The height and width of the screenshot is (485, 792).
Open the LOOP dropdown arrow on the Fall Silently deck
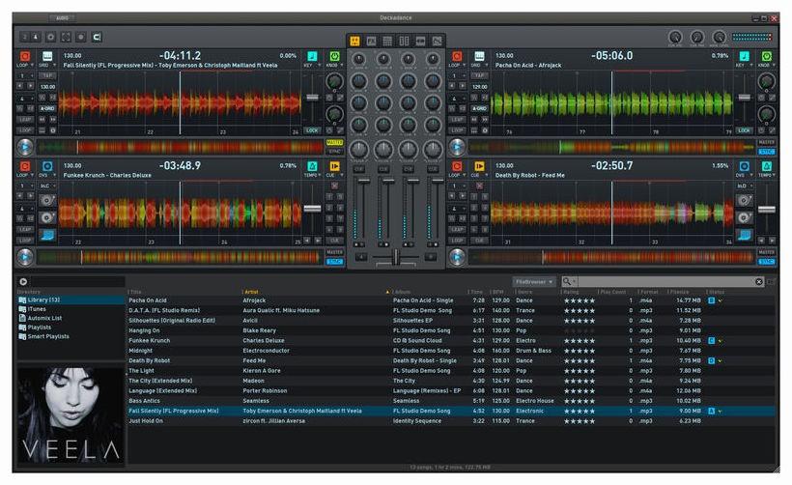(x=32, y=65)
